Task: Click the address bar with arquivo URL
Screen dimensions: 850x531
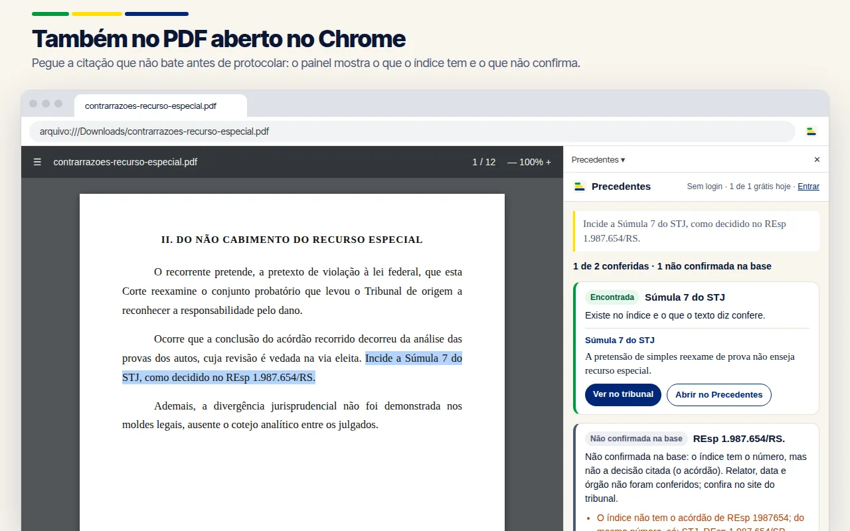Action: (412, 131)
